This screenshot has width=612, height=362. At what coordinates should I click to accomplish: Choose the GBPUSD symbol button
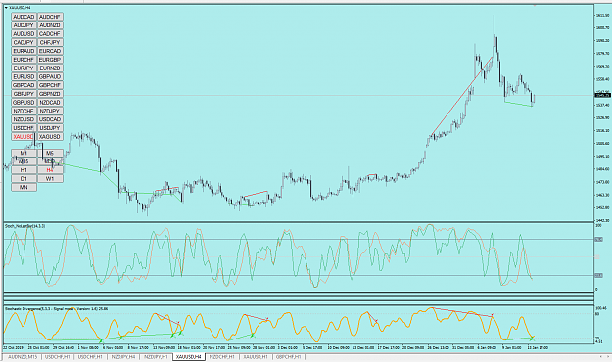pos(24,102)
